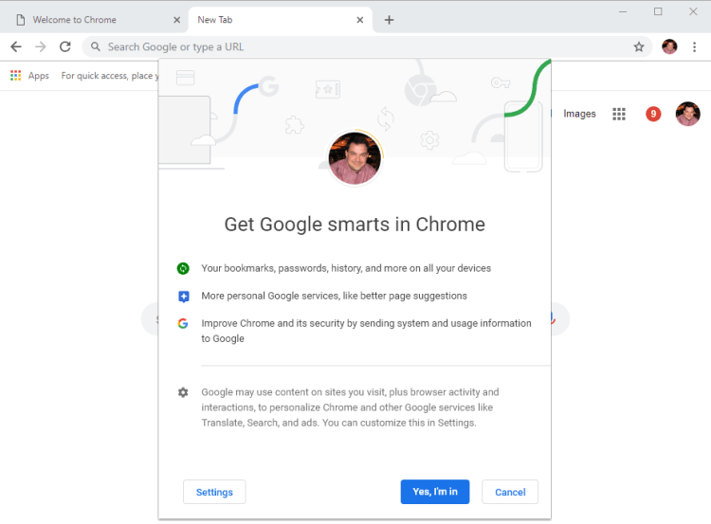Screen dimensions: 711x524
Task: Click the Google G icon beside Improve Chrome
Action: [183, 324]
